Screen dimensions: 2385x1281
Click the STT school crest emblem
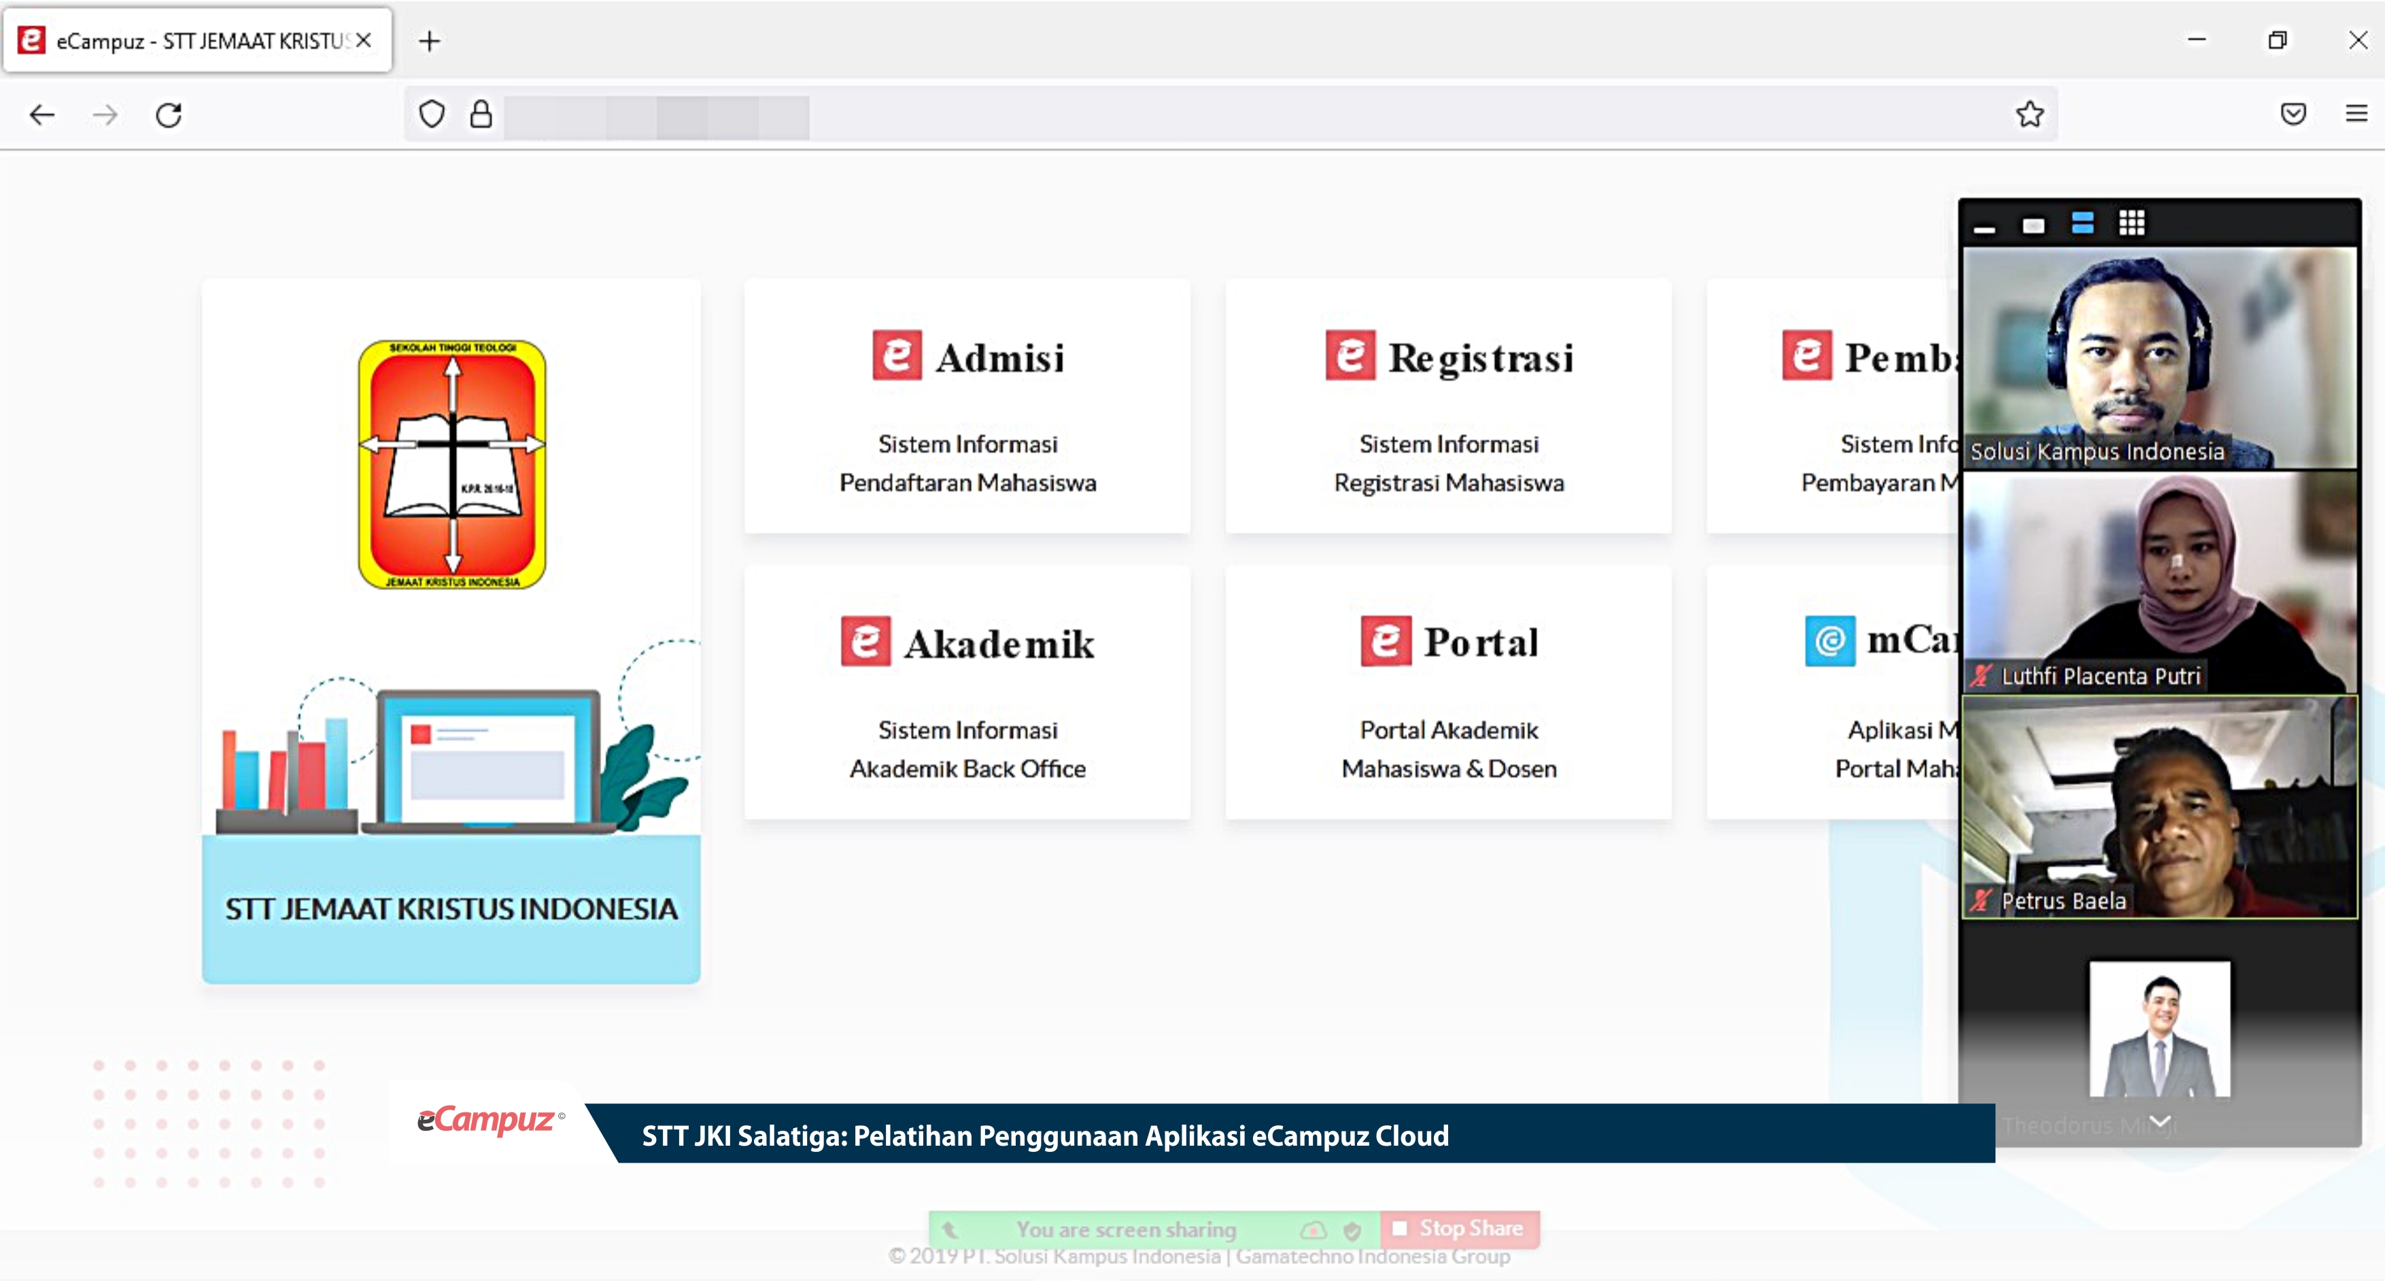(x=452, y=465)
